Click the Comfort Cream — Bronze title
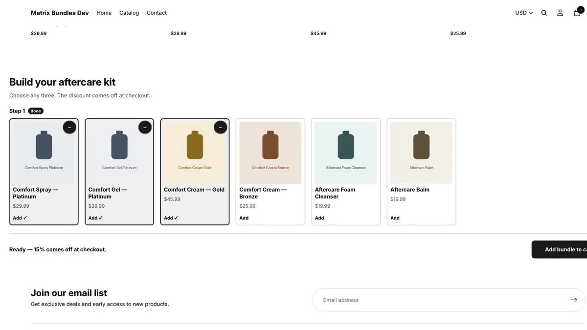The image size is (587, 330). pos(263,193)
